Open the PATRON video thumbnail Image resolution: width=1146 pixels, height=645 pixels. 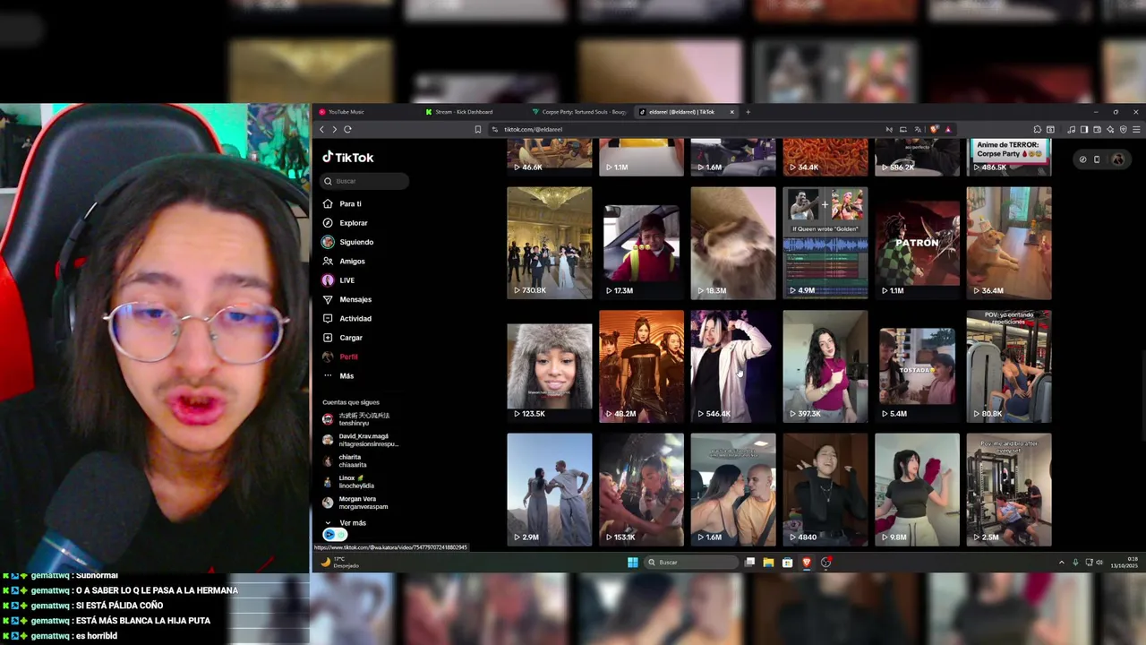click(x=918, y=243)
